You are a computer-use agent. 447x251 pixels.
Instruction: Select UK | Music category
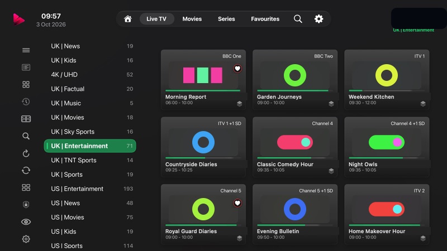(90, 103)
